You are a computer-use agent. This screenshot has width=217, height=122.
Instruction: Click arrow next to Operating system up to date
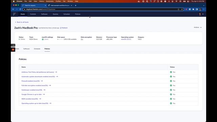click(50, 103)
